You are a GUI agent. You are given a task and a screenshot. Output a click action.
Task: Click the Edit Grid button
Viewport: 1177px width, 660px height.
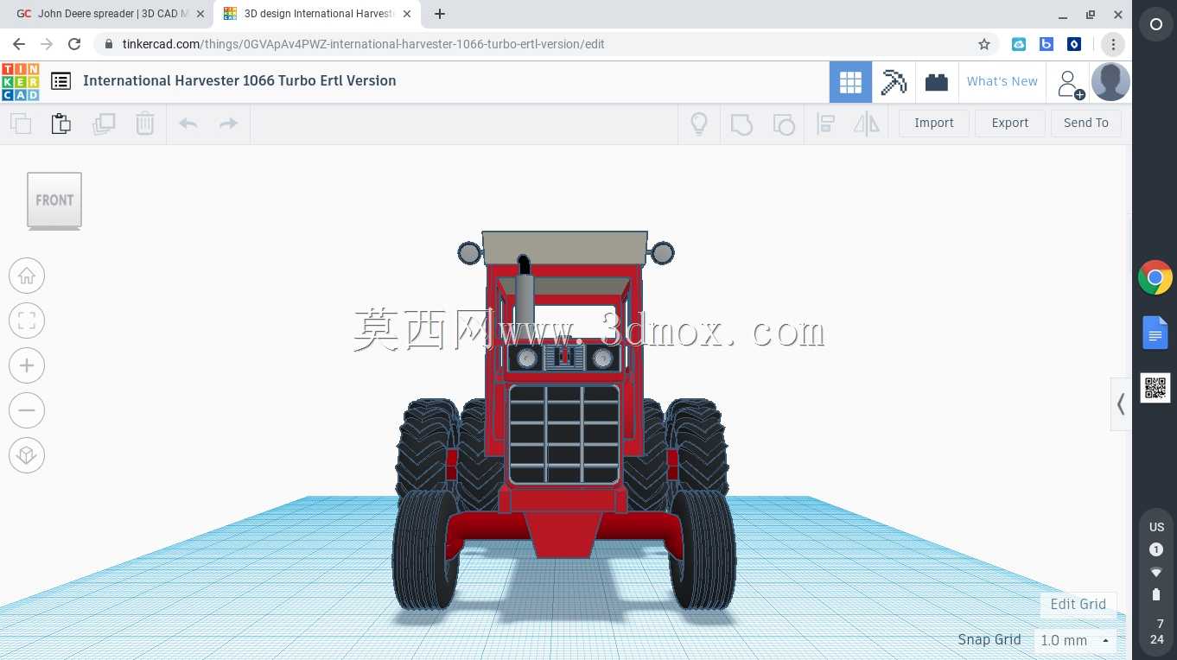coord(1078,604)
